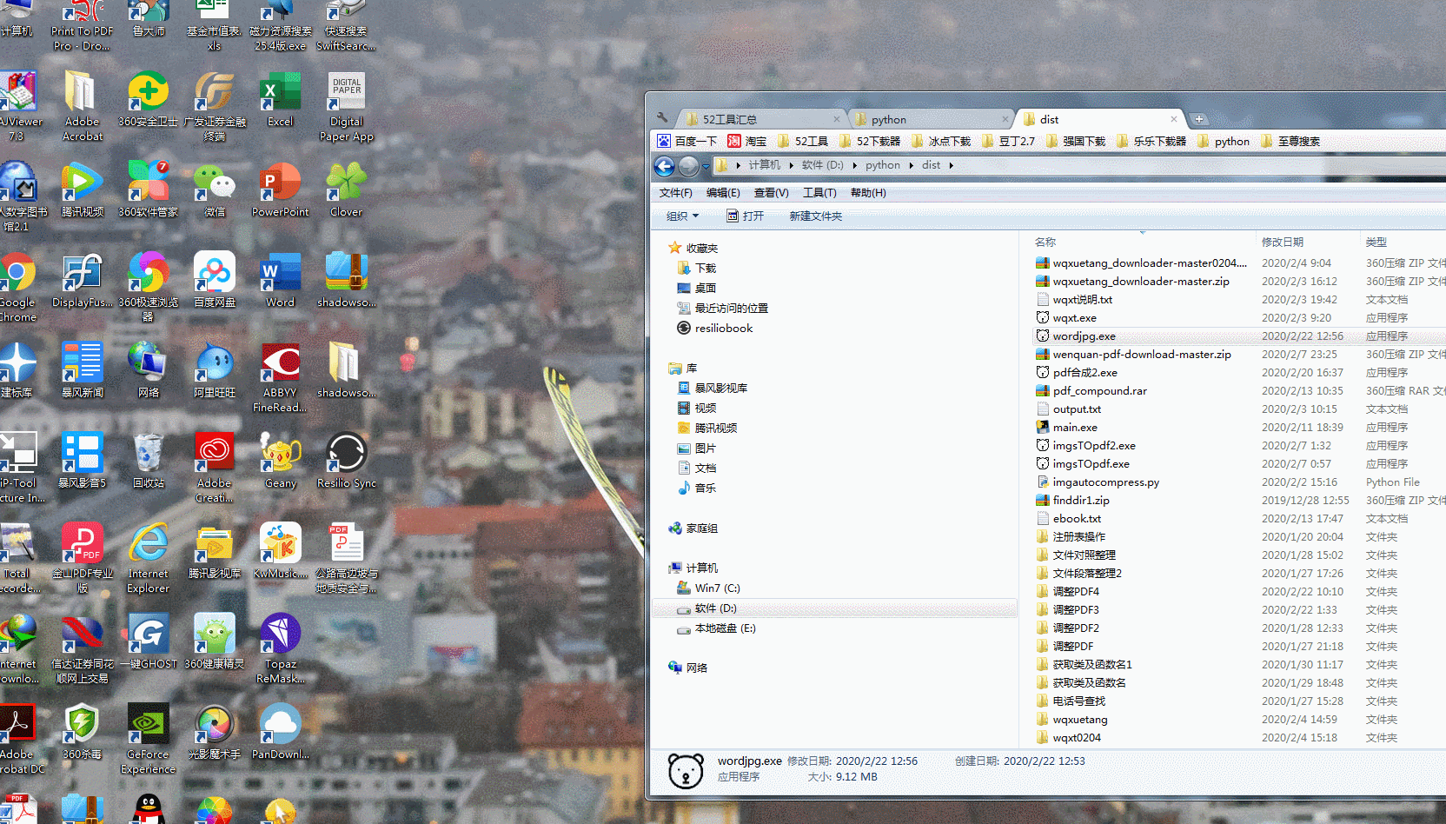Viewport: 1446px width, 824px height.
Task: Click the wrench settings icon beside the tabs
Action: click(x=663, y=118)
